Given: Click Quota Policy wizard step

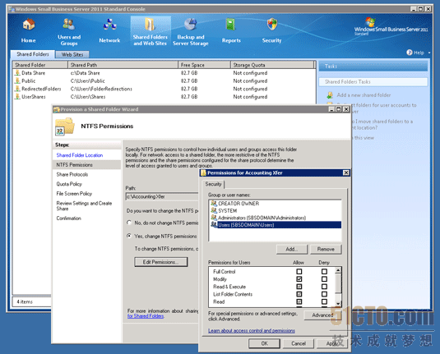Looking at the screenshot, I should 69,184.
